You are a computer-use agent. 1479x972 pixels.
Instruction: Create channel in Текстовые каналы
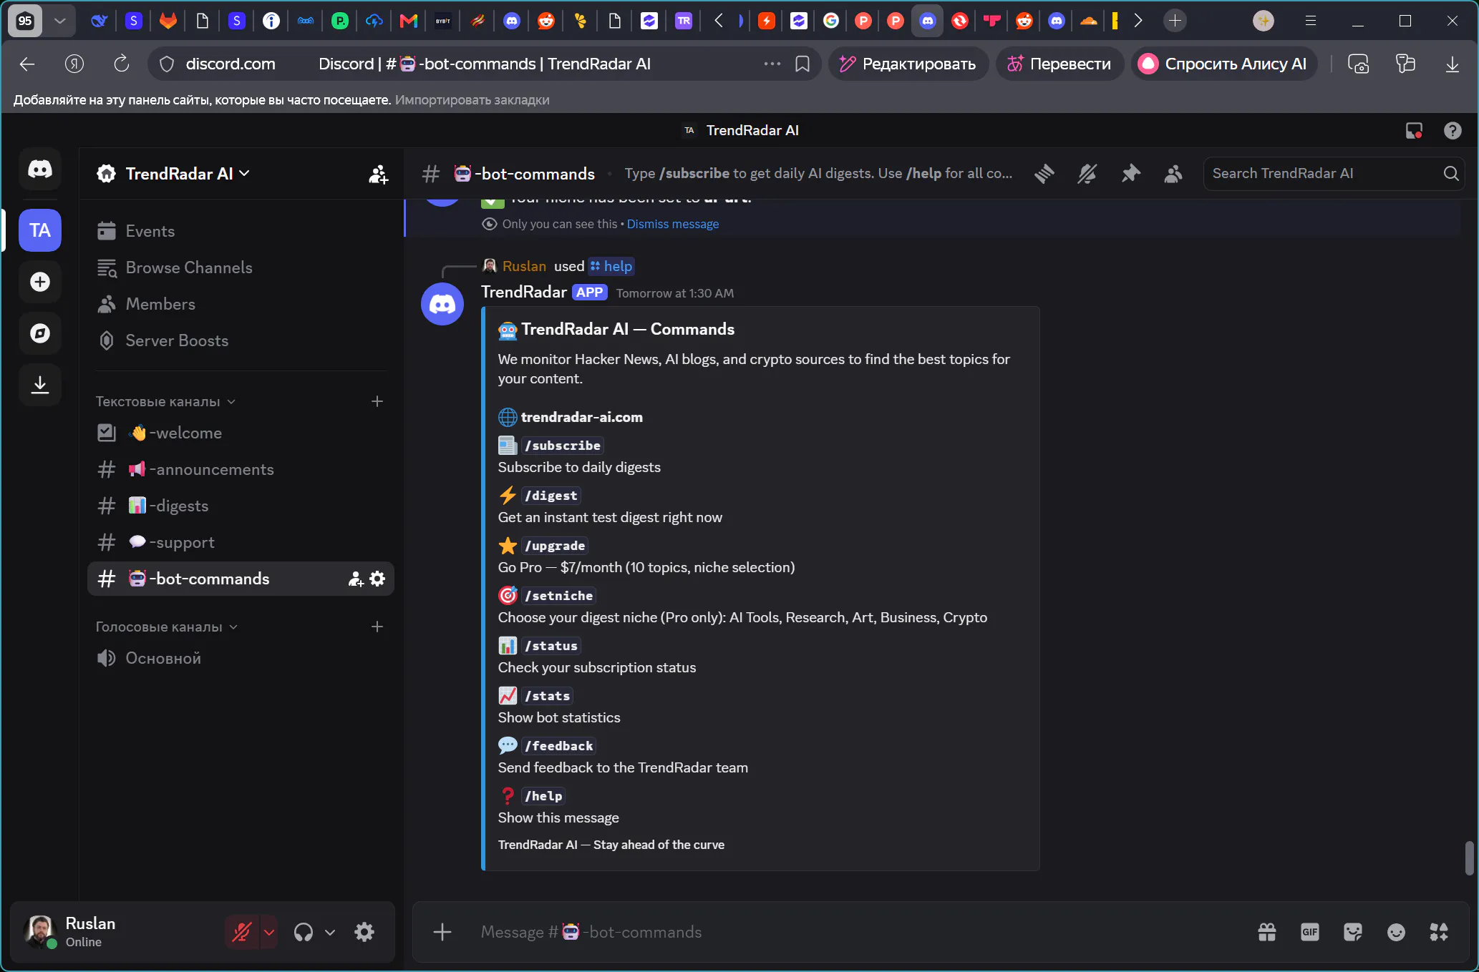pyautogui.click(x=377, y=401)
